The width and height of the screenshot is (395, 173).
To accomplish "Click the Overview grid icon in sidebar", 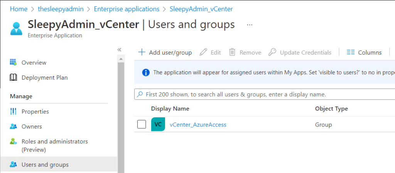I will pos(14,62).
